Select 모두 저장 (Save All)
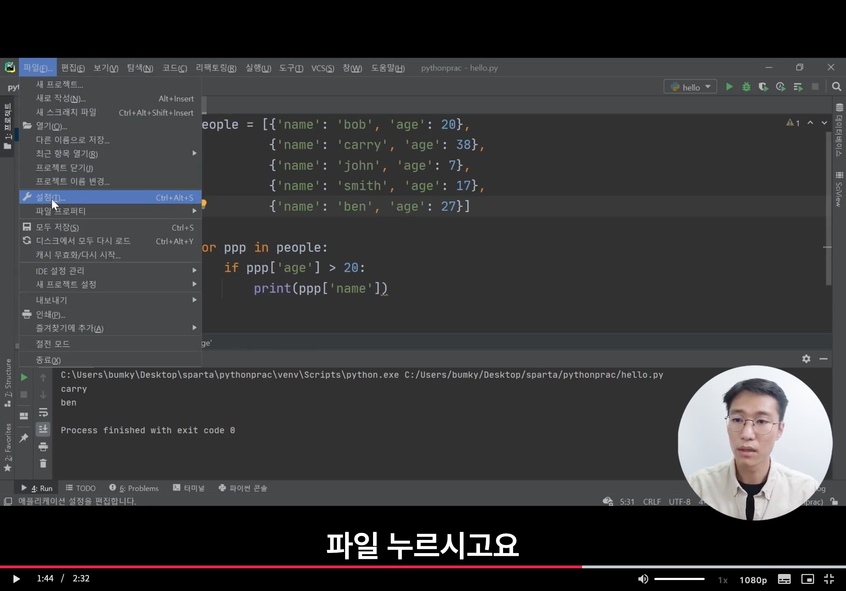 click(110, 227)
